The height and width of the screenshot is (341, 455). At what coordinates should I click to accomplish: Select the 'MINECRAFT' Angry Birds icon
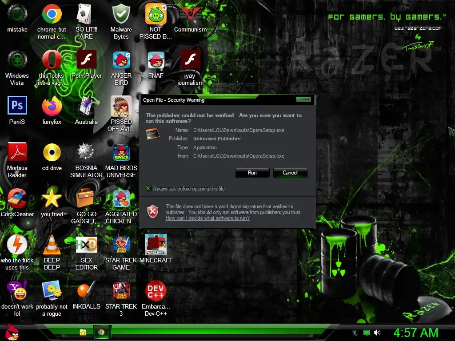pyautogui.click(x=156, y=245)
